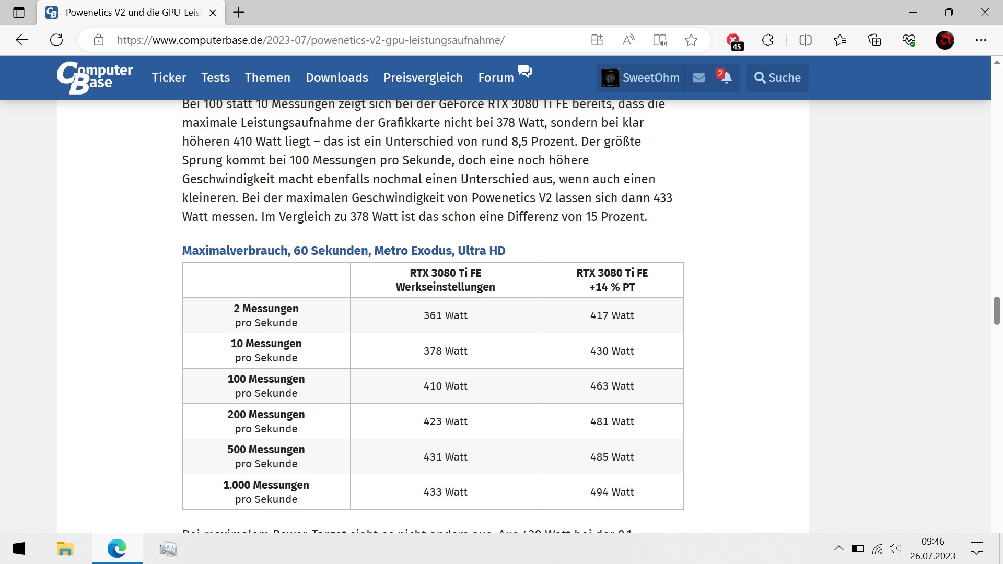Screen dimensions: 1003x564
Task: Open ComputerBase messages envelope icon
Action: (698, 78)
